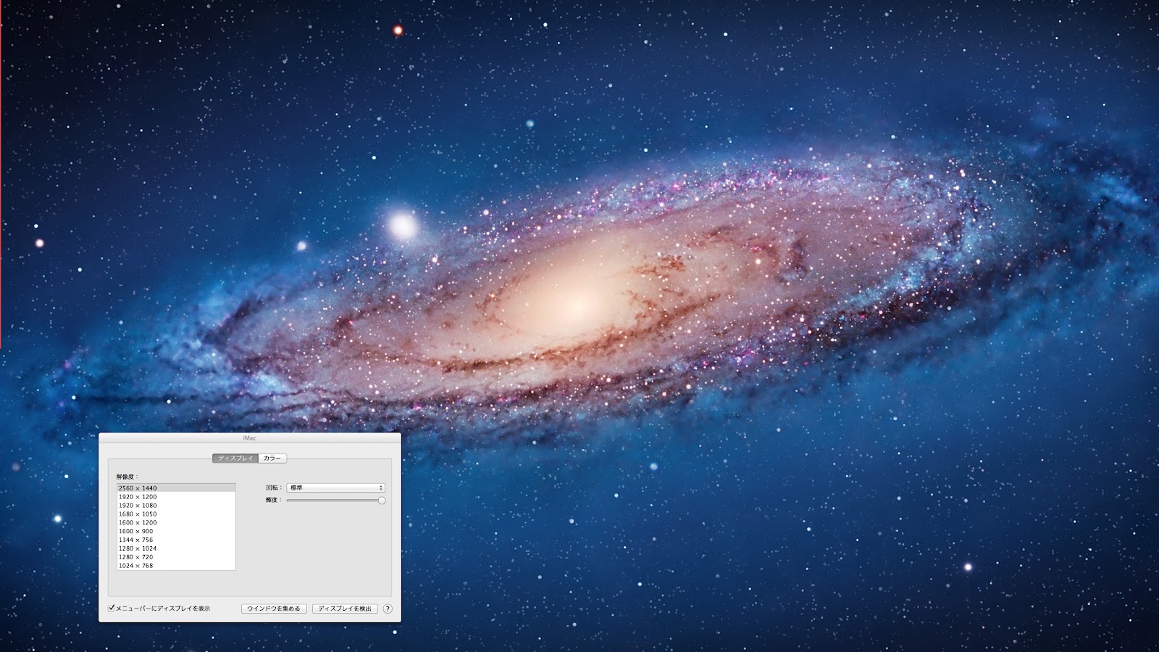Click the 輝度 brightness slider

335,501
